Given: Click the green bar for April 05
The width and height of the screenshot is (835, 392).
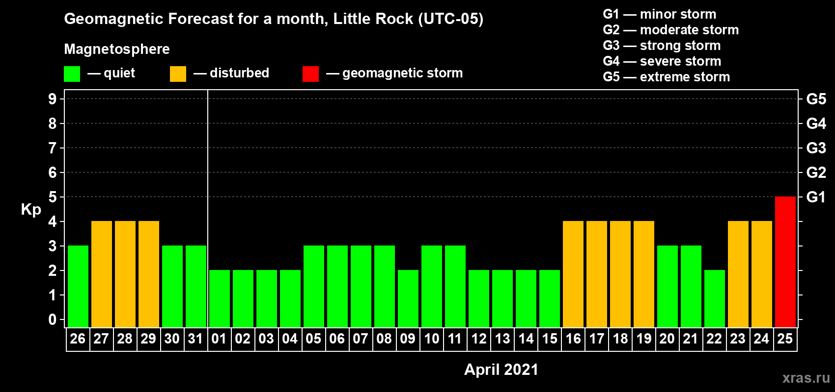Looking at the screenshot, I should (314, 287).
